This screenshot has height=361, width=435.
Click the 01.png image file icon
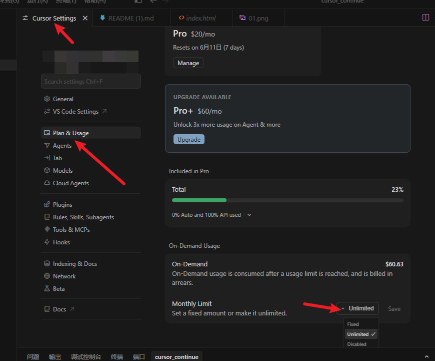pos(242,18)
